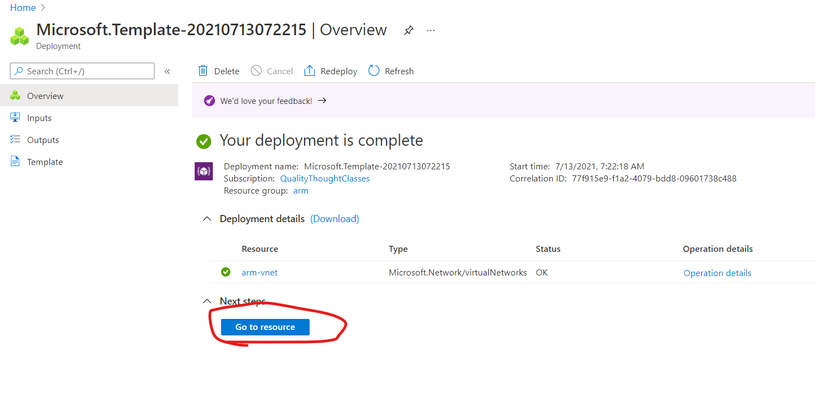
Task: Click the deployment cubes icon beside title
Action: click(x=20, y=36)
